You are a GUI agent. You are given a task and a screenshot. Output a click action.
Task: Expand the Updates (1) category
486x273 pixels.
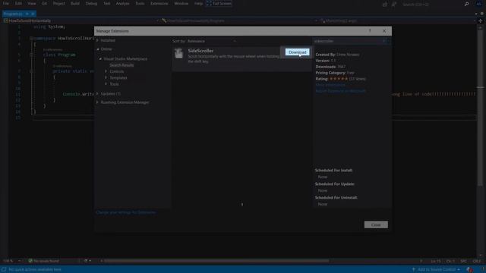(97, 93)
